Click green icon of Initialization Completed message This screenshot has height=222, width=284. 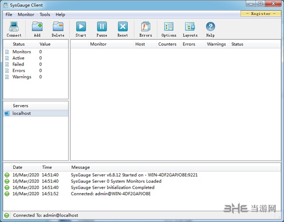(x=7, y=187)
